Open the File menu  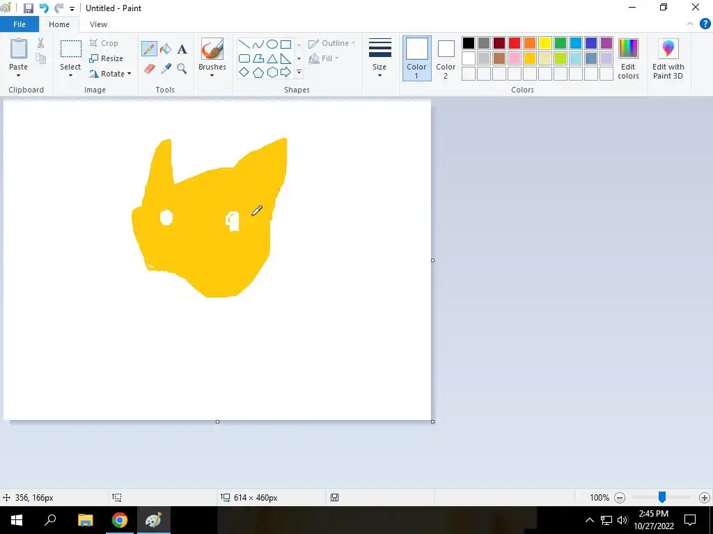coord(19,24)
